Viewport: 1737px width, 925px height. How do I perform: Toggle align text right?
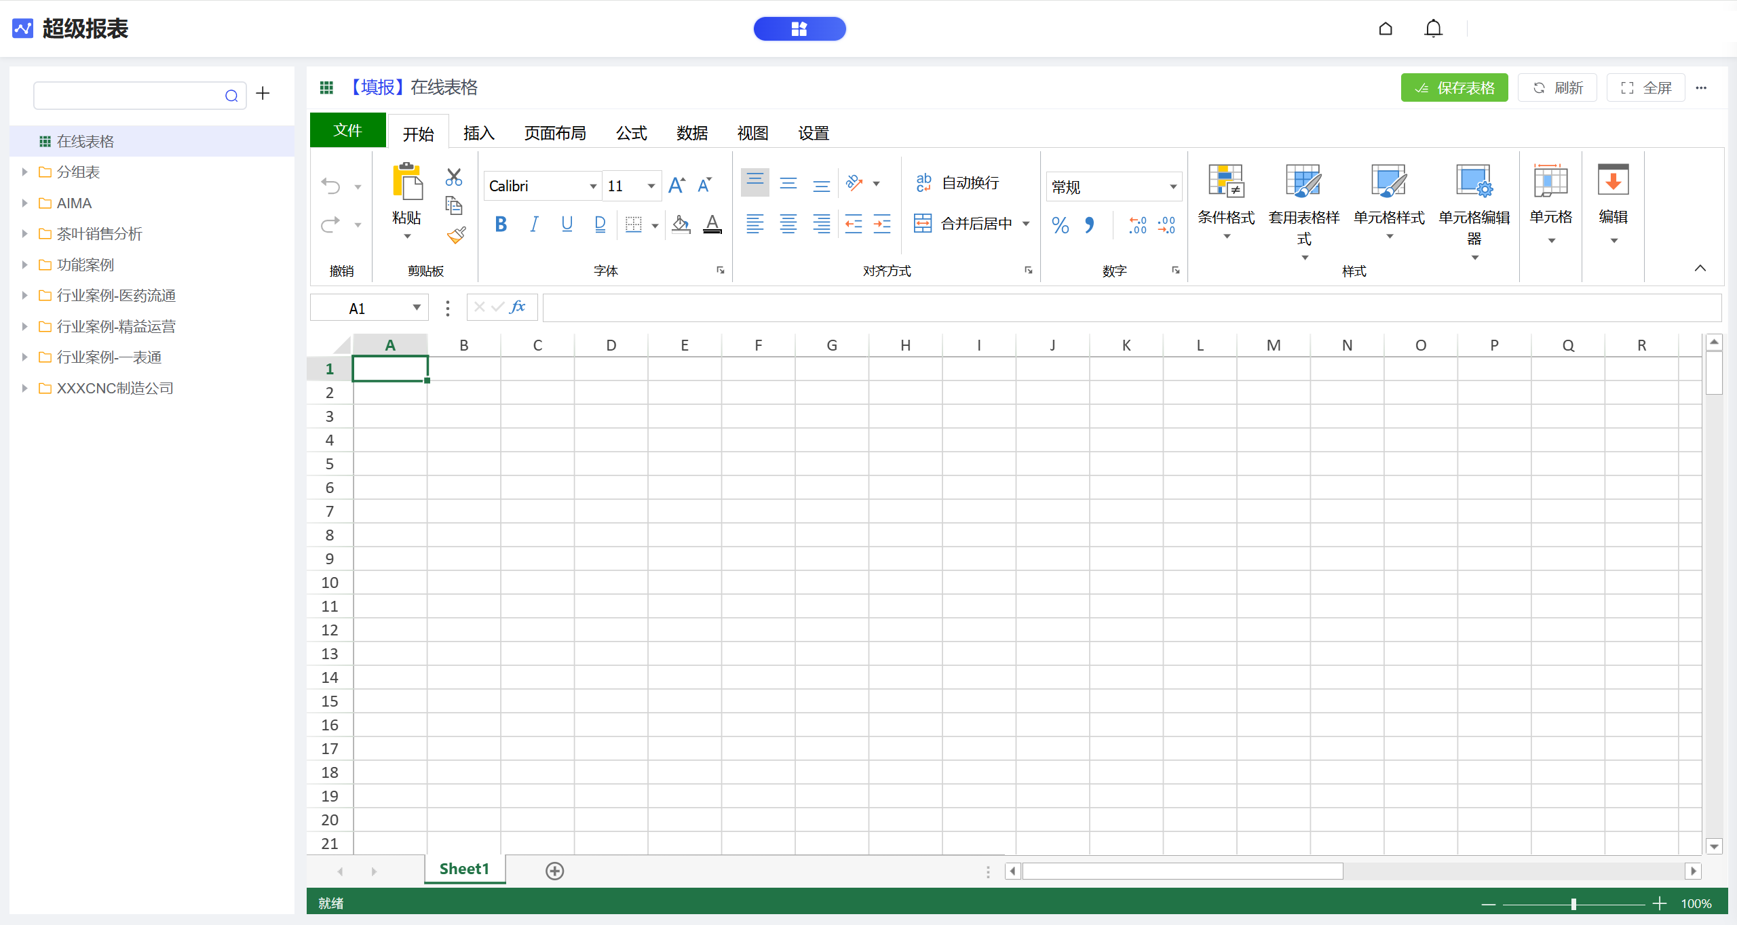coord(821,224)
